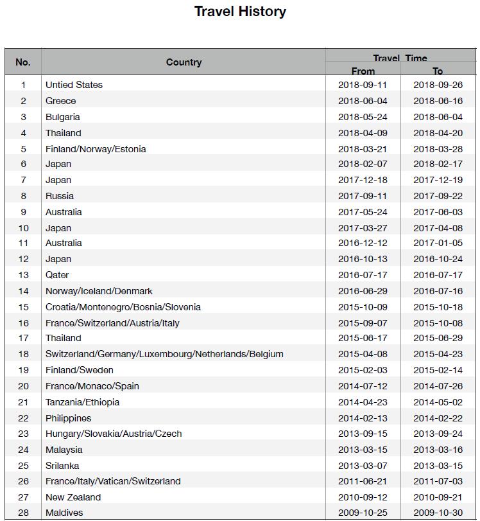This screenshot has height=521, width=480.
Task: Select the 2009-10-30 To date
Action: tap(438, 513)
